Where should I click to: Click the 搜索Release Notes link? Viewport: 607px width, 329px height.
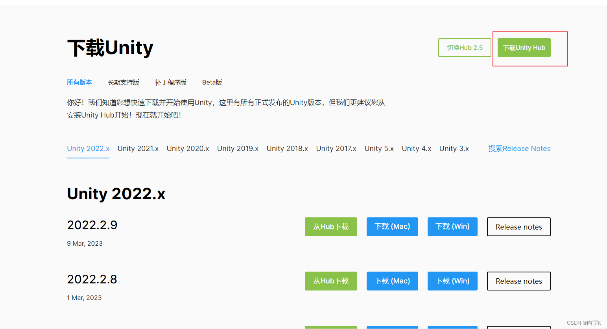(520, 149)
